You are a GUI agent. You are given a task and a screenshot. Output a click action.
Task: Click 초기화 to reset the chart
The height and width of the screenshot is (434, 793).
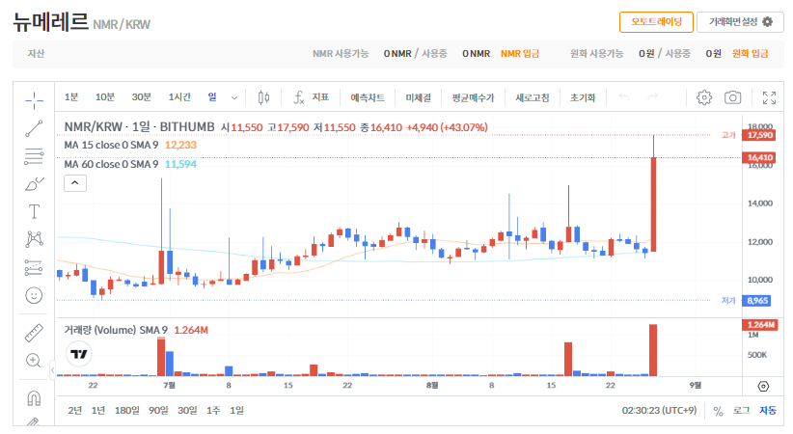click(583, 97)
